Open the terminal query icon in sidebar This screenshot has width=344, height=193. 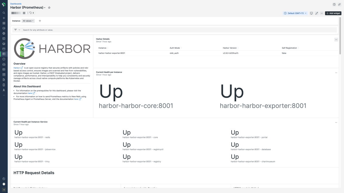point(4,39)
